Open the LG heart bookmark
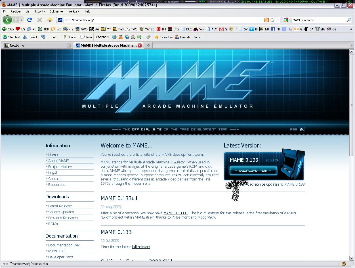355x268 pixels. 20,29
